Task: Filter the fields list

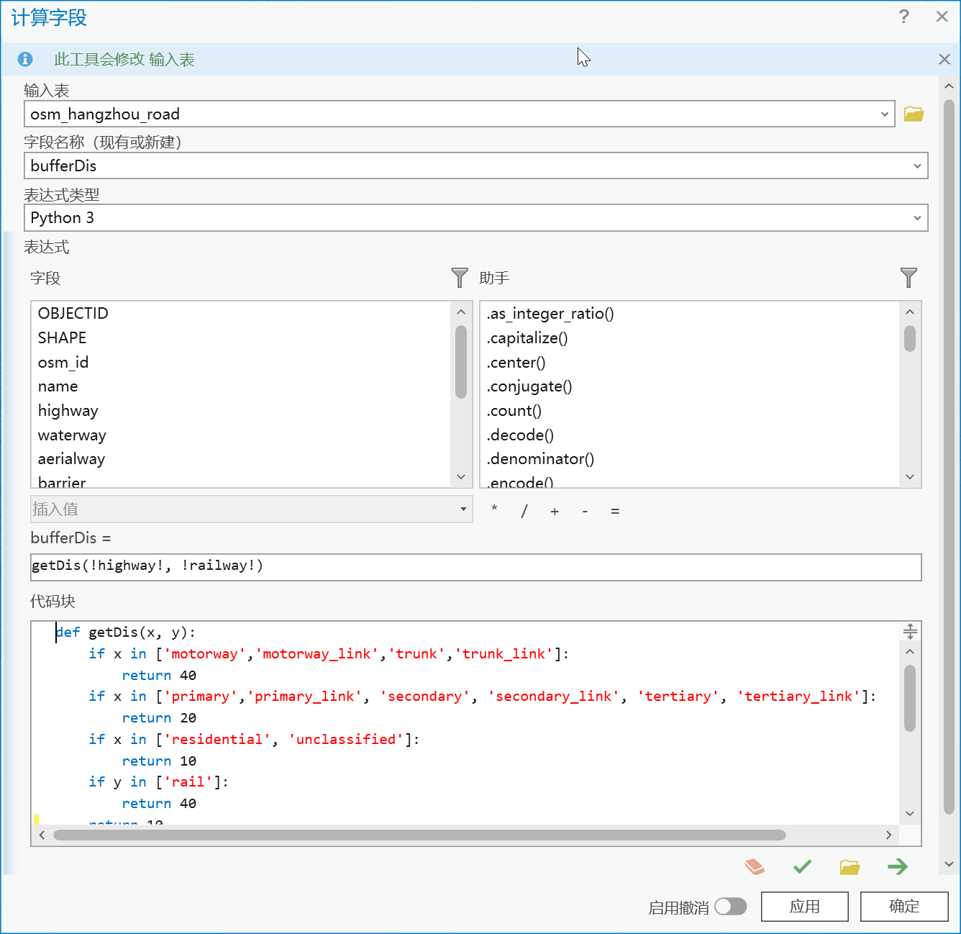Action: tap(459, 278)
